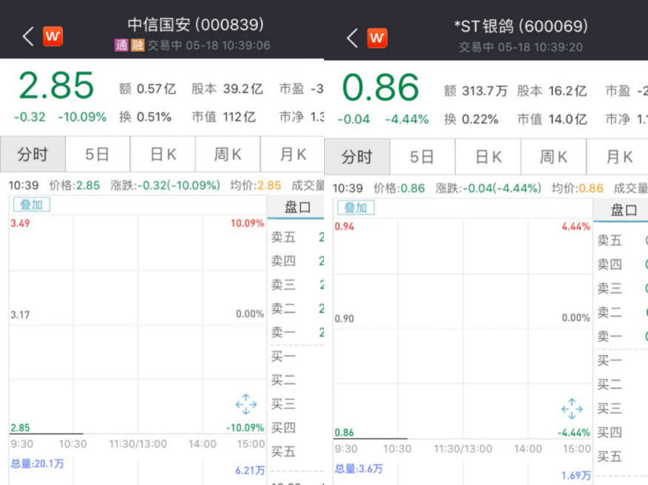Select 周K tab for *ST银鸽

[x=553, y=157]
